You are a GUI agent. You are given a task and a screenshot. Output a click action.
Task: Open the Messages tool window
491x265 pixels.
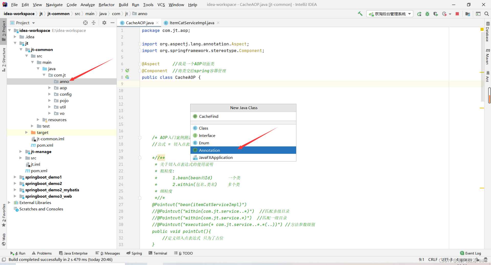(108, 253)
